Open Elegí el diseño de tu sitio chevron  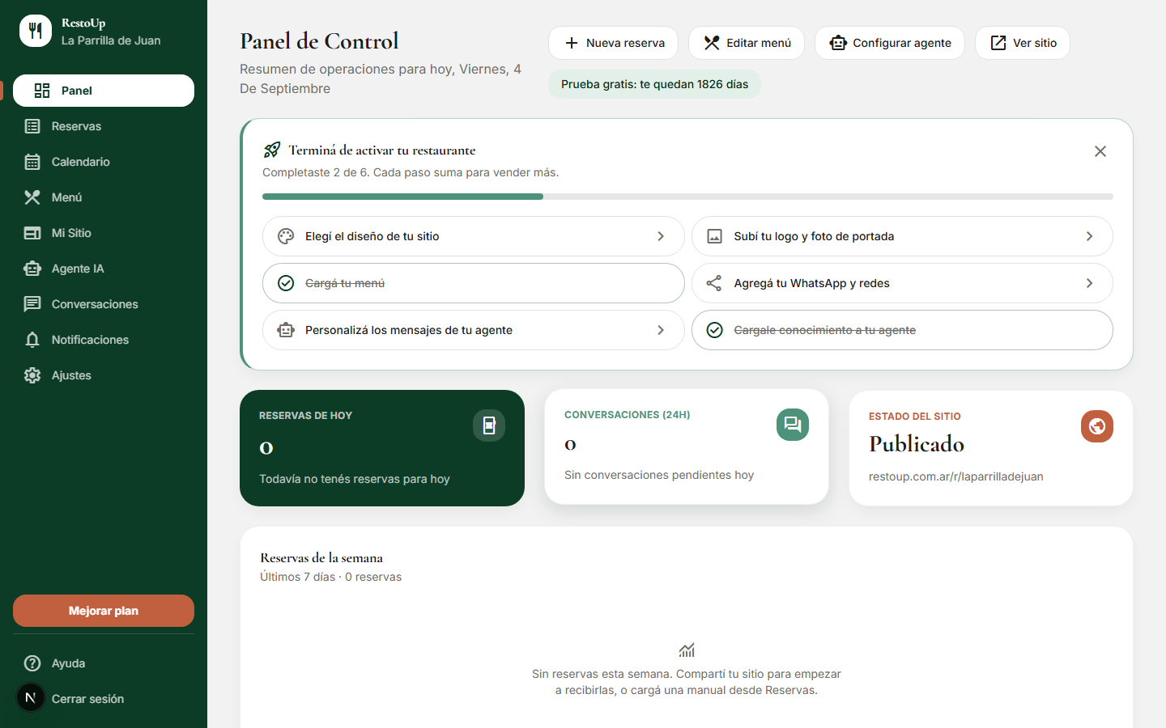point(661,236)
